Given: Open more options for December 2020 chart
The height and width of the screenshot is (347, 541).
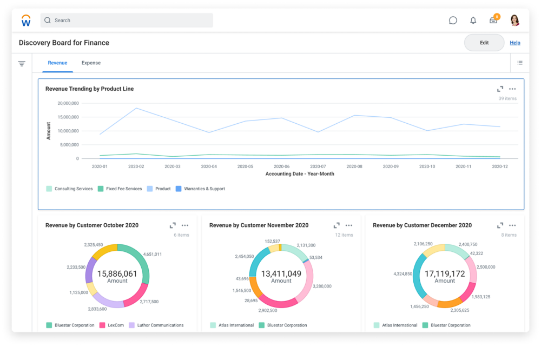Looking at the screenshot, I should pos(512,225).
